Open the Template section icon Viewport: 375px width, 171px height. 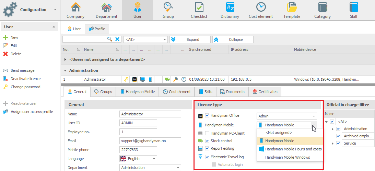(292, 7)
